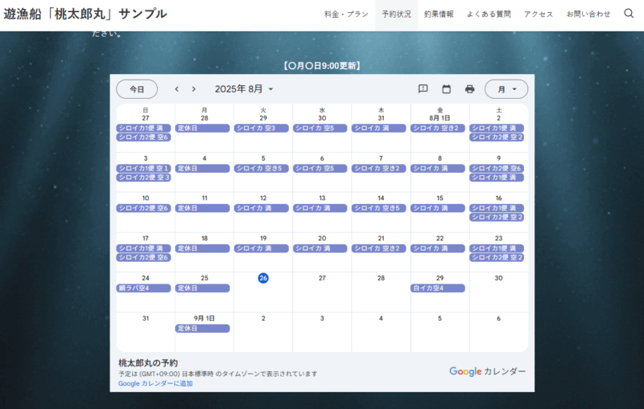Open the site search magnifier icon
This screenshot has width=644, height=409.
(629, 14)
